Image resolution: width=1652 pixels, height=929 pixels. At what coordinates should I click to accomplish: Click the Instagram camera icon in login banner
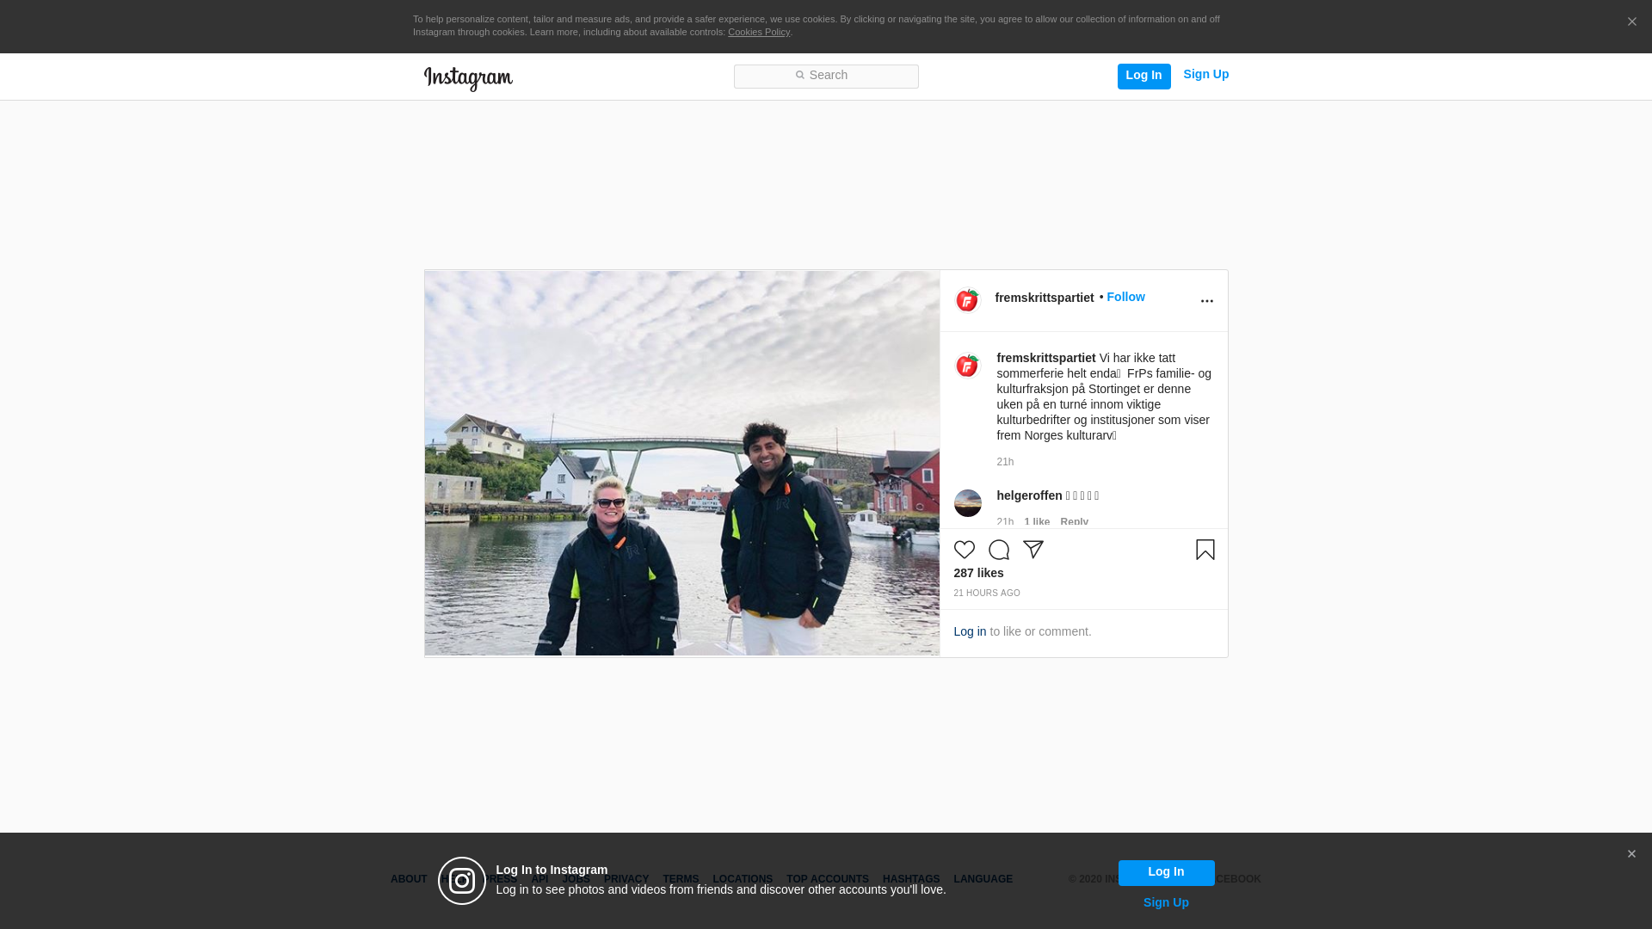[462, 881]
